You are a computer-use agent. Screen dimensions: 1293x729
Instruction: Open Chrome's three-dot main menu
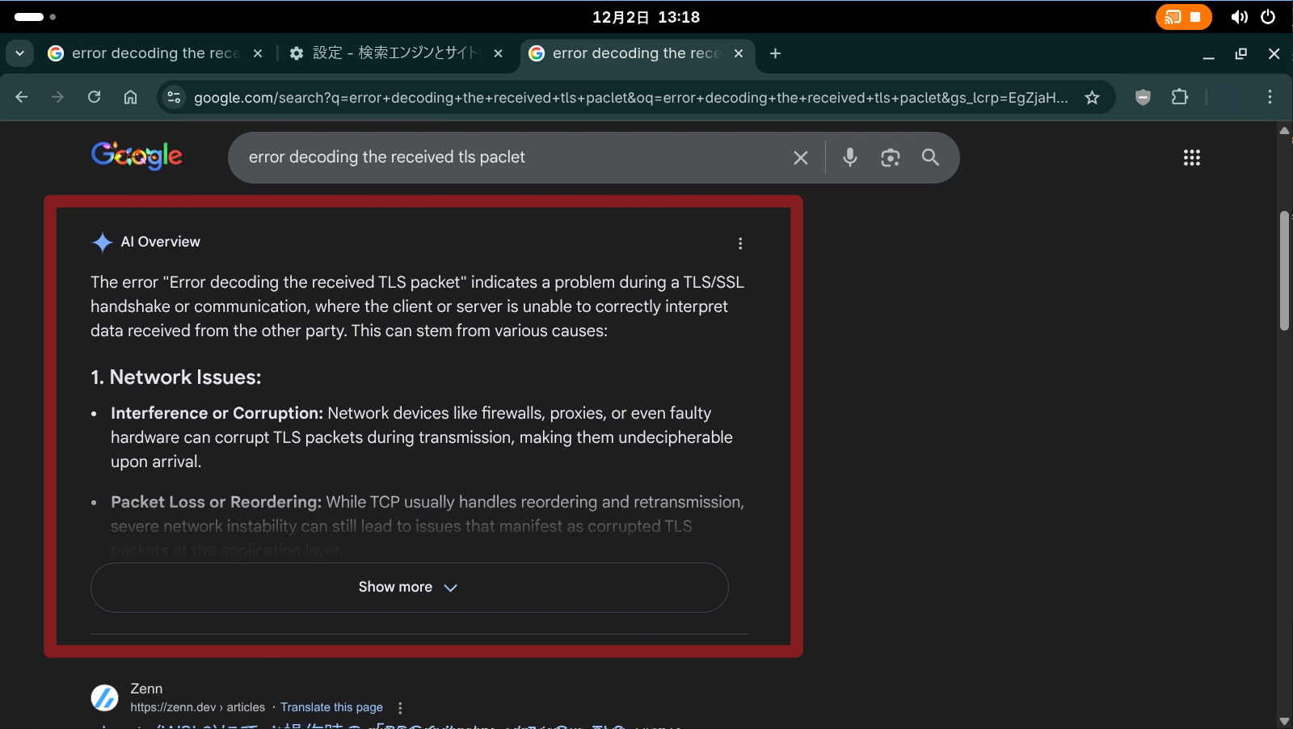point(1270,98)
